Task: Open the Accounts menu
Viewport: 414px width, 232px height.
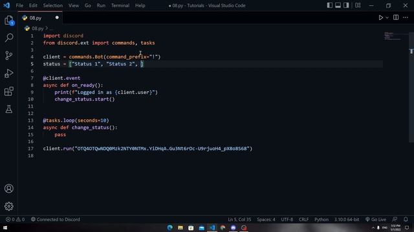Action: [8, 188]
